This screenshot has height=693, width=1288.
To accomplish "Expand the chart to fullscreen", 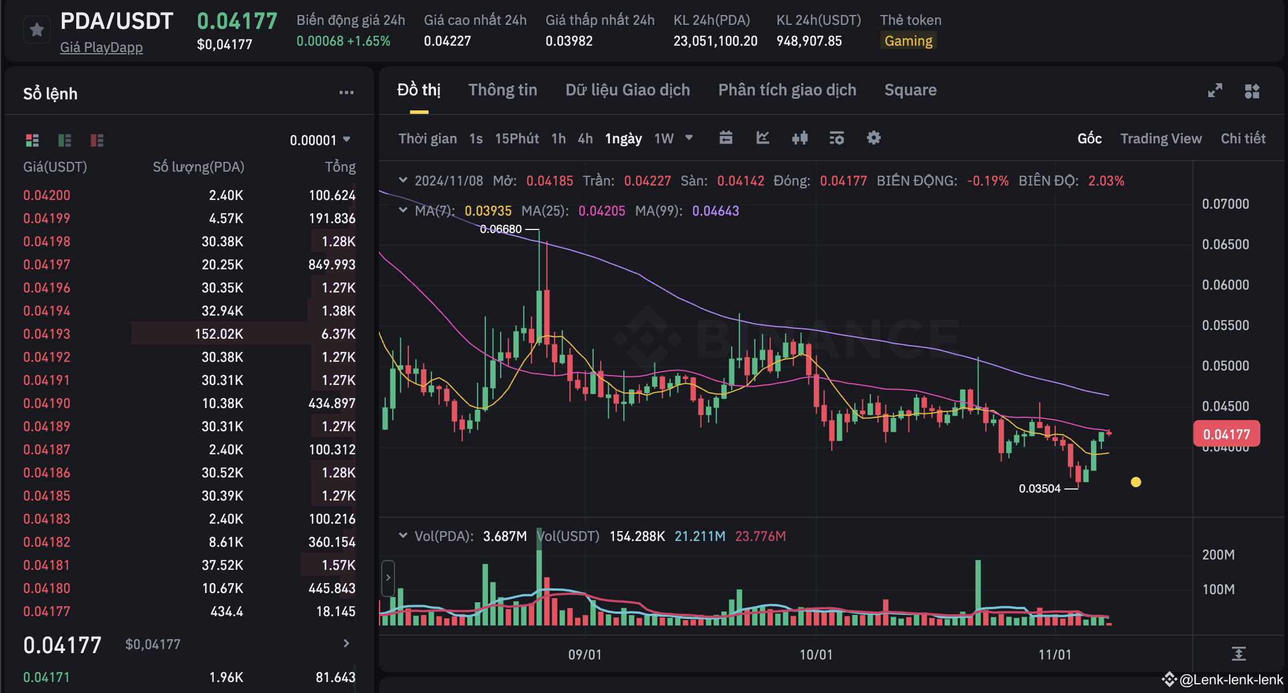I will pyautogui.click(x=1215, y=91).
